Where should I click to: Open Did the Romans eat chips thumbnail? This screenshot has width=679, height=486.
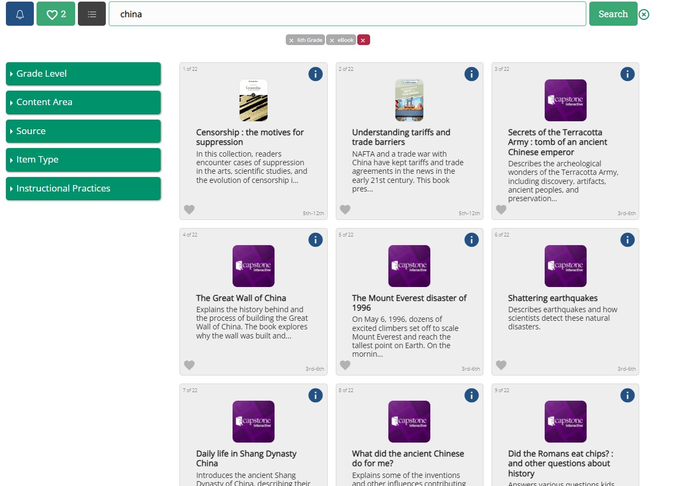point(566,422)
